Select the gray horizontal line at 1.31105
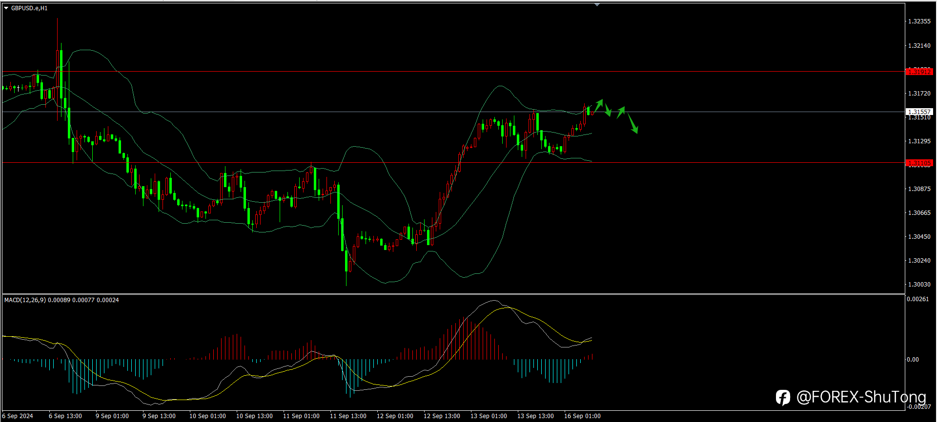The image size is (937, 422). (x=453, y=163)
